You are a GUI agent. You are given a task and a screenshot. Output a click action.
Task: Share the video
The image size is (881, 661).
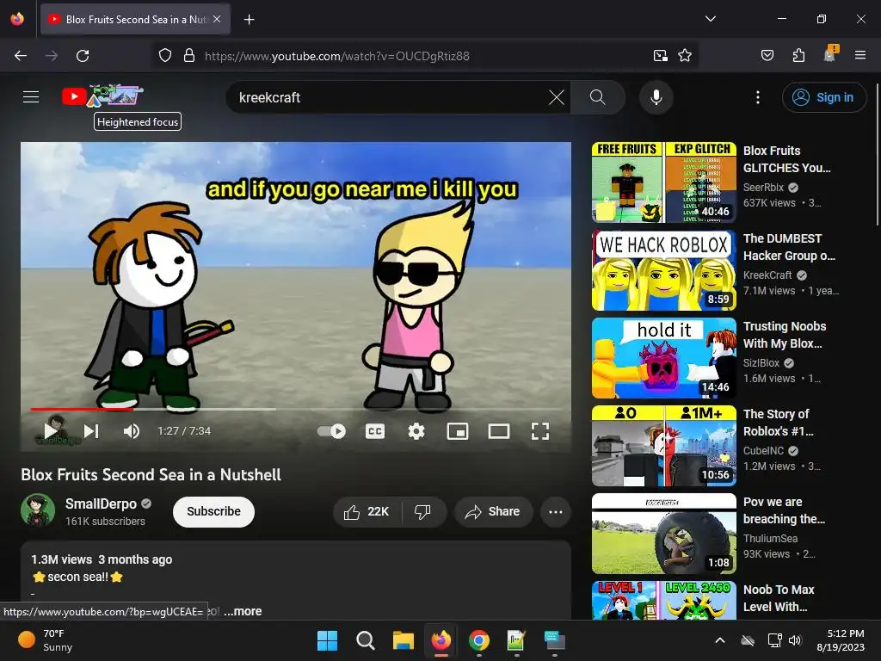493,511
